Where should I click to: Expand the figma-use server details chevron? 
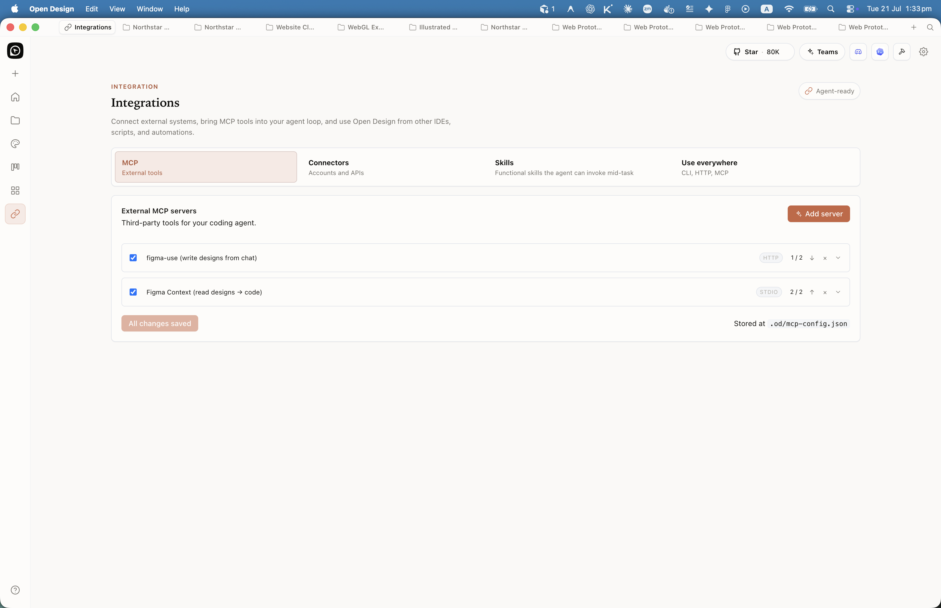tap(838, 258)
